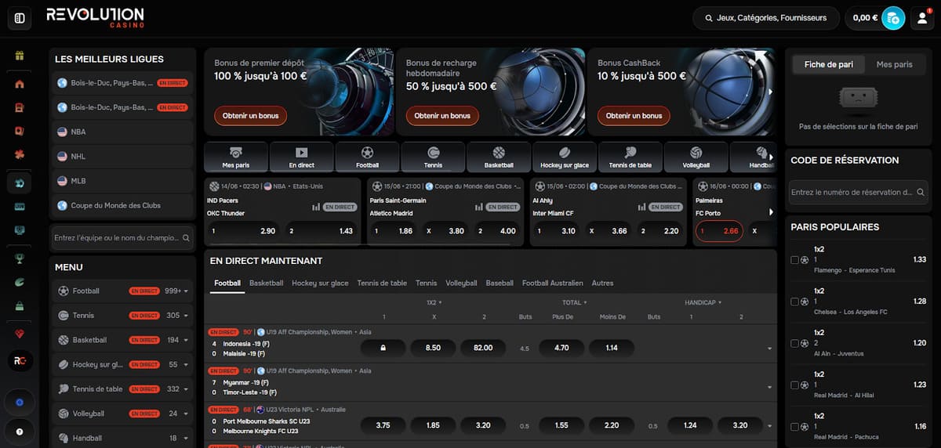Check the Flamengo - Esperance Tunis bet checkbox
This screenshot has width=941, height=448.
coord(795,260)
